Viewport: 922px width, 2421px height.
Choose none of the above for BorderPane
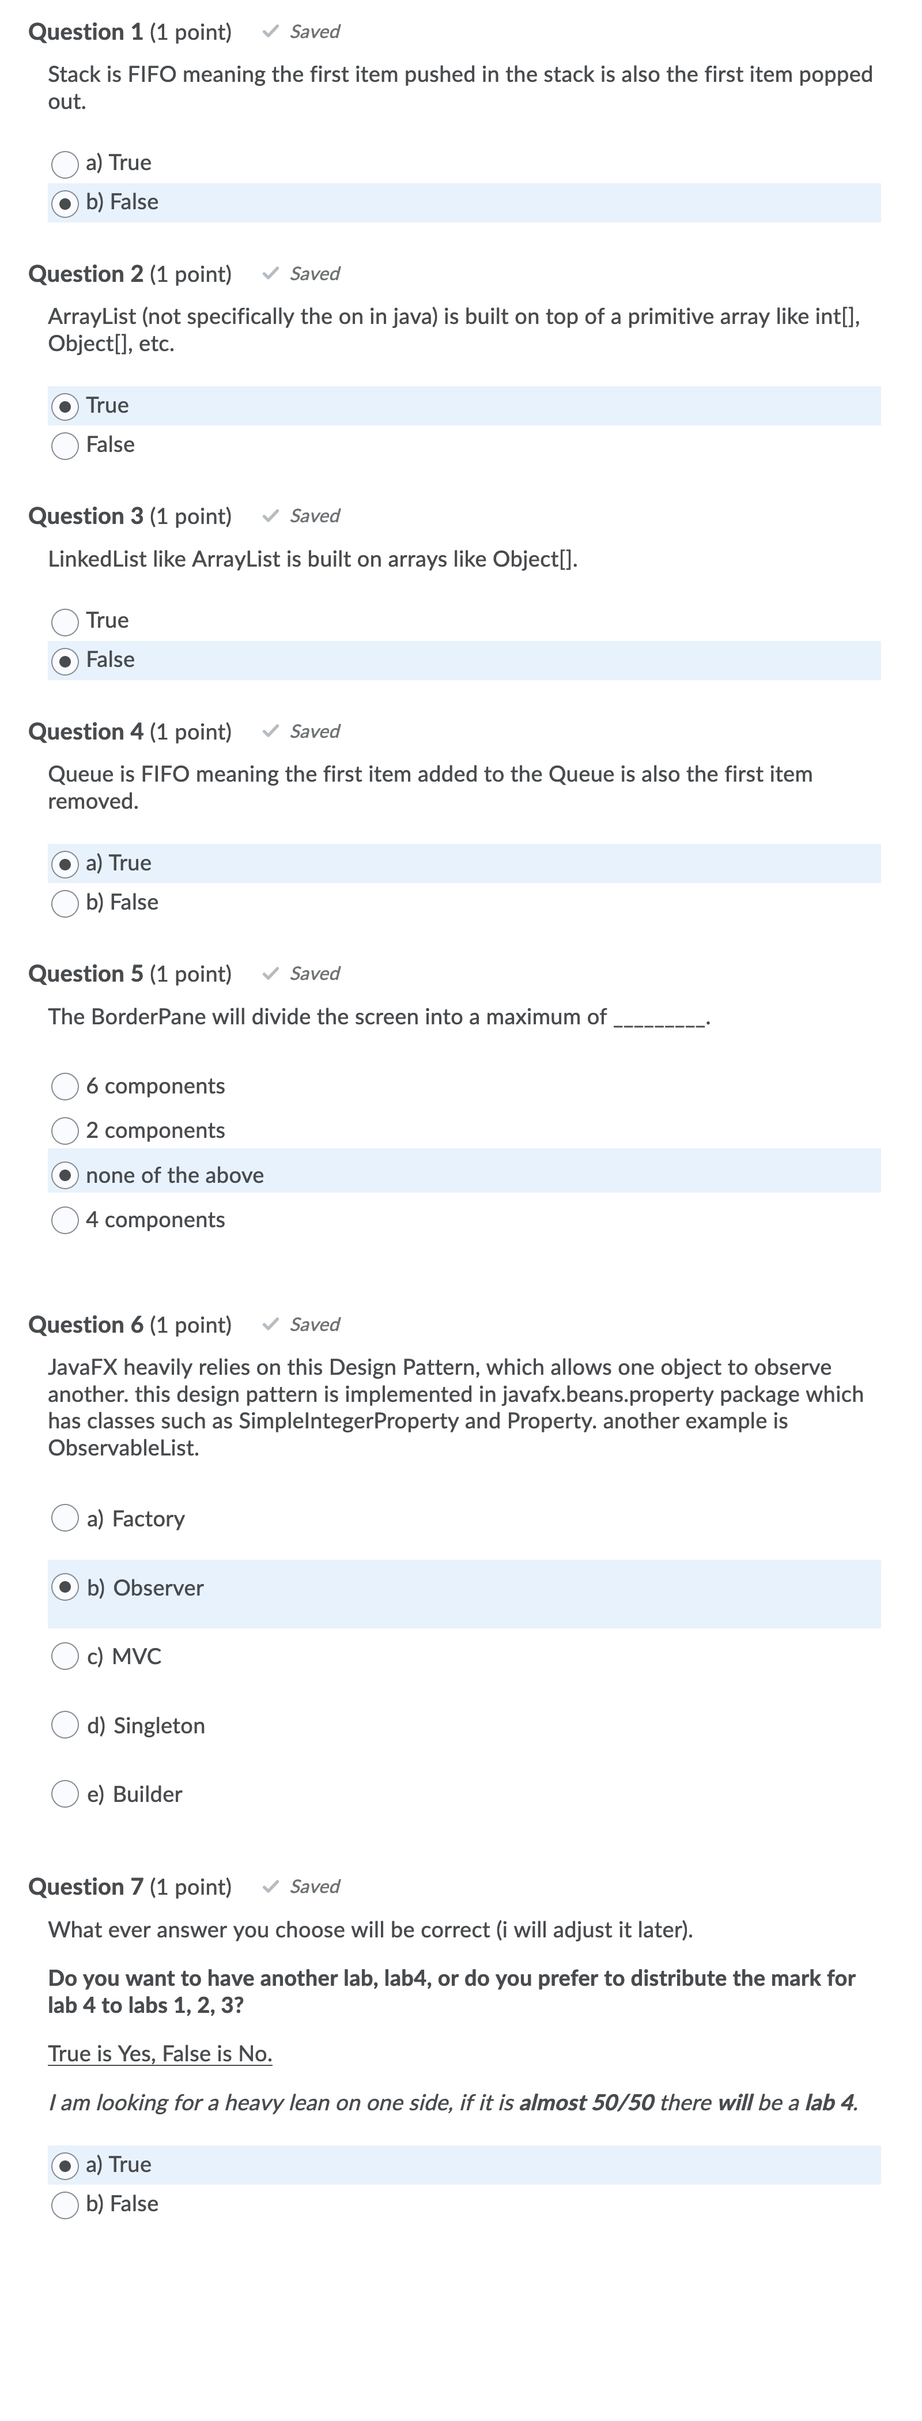(65, 1176)
